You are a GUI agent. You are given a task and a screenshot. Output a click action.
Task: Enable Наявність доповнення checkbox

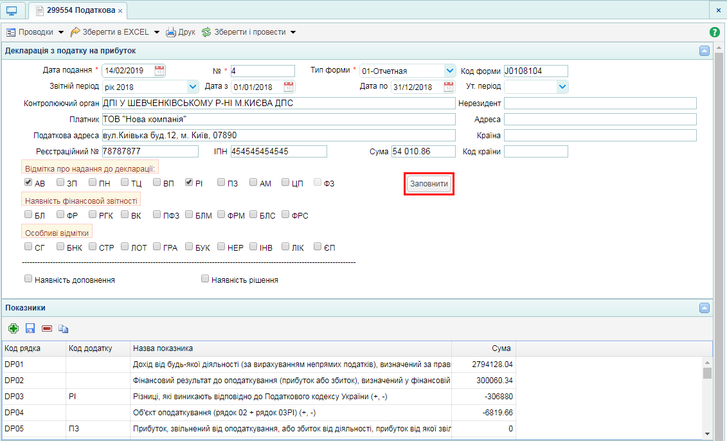(28, 279)
